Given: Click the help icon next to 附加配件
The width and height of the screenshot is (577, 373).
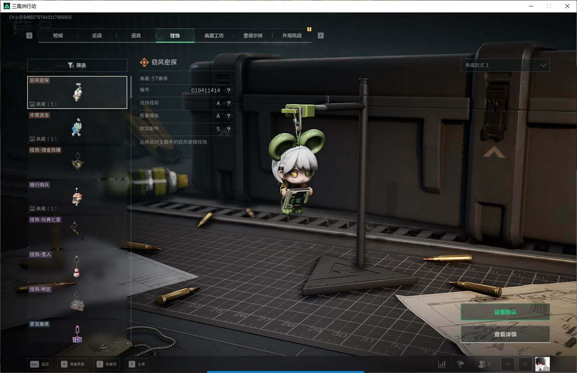Looking at the screenshot, I should click(228, 129).
